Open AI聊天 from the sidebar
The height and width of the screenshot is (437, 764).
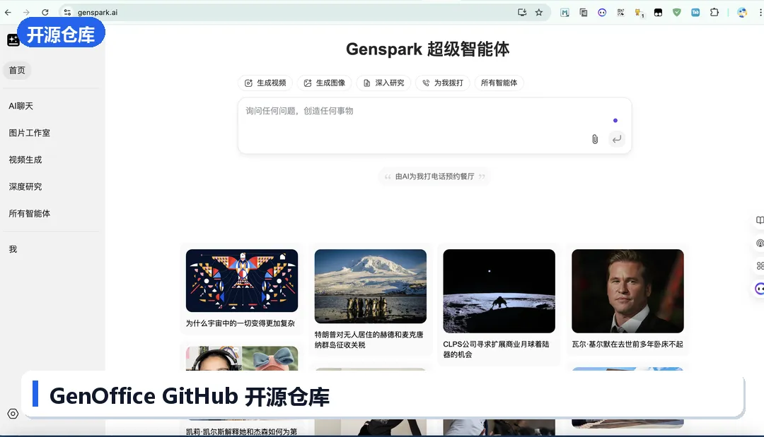pos(21,106)
